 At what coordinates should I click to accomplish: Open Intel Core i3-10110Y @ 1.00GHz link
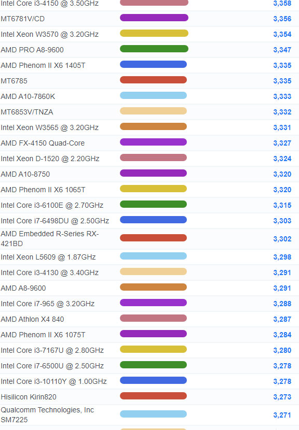point(53,381)
